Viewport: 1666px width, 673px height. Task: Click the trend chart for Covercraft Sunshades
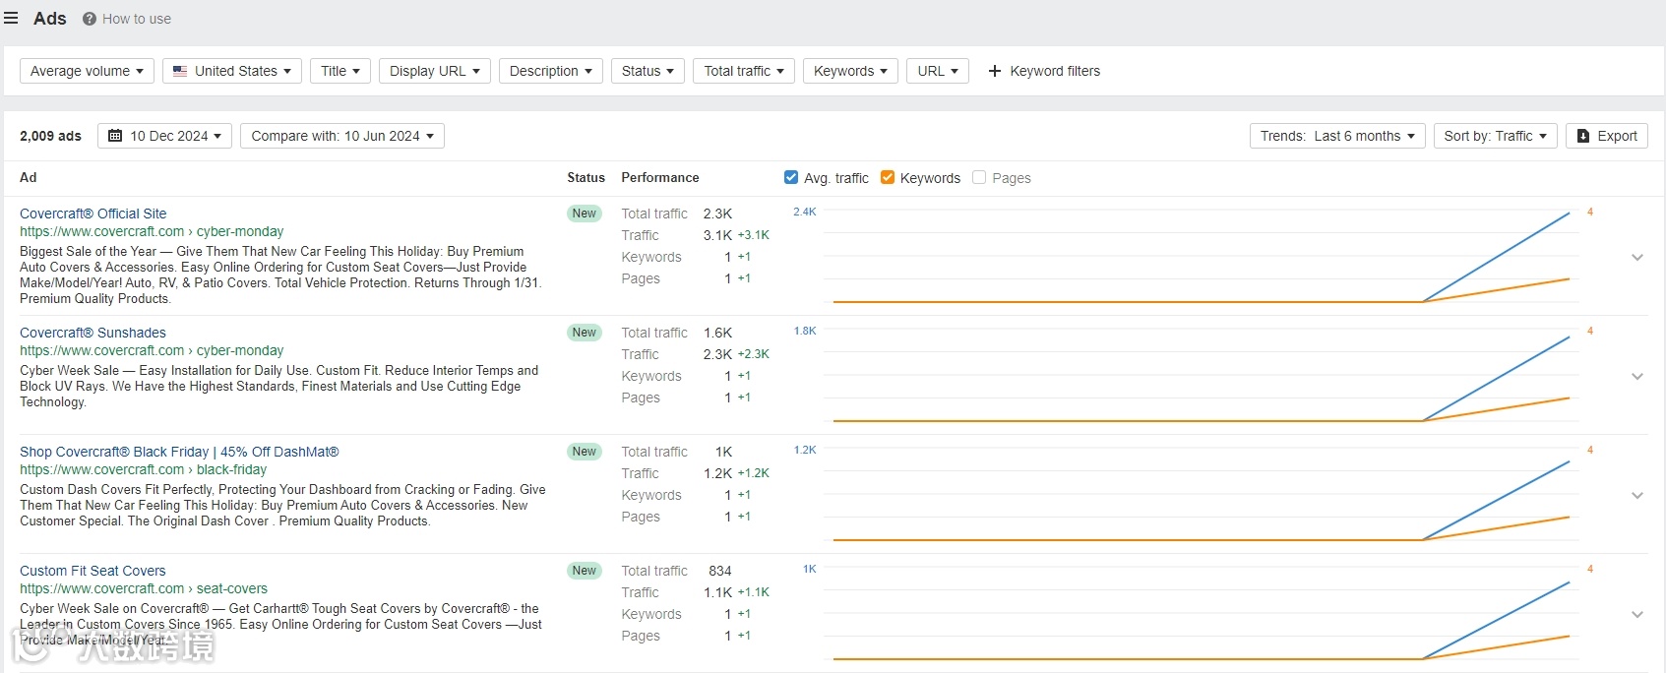(x=1201, y=376)
